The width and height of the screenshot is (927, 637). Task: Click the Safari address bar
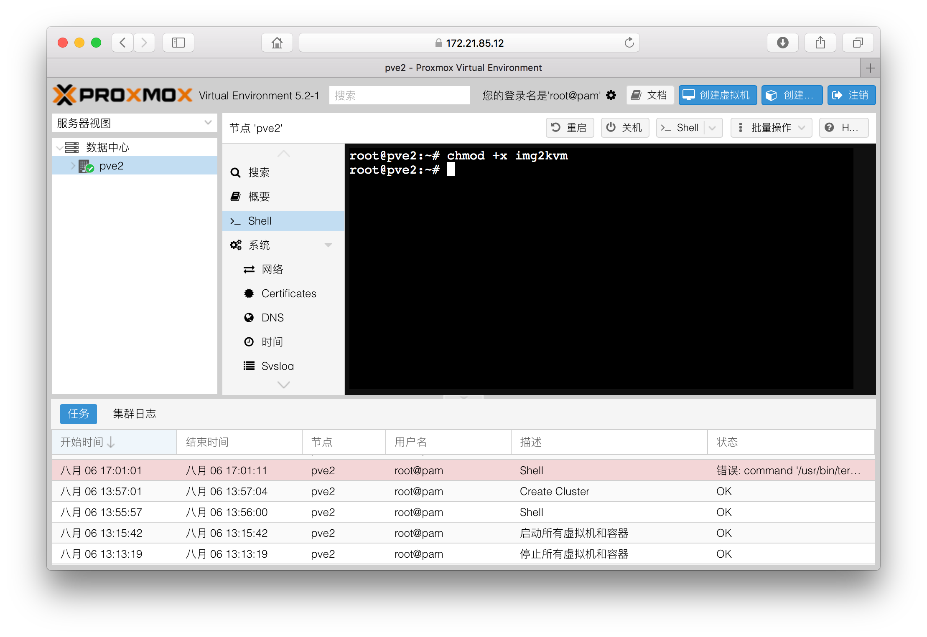[469, 43]
